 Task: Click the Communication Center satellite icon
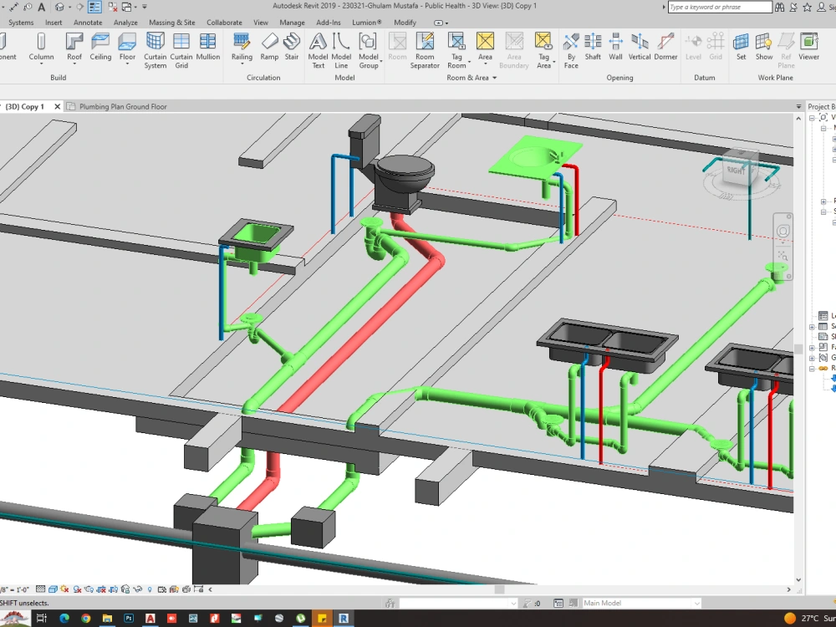793,7
